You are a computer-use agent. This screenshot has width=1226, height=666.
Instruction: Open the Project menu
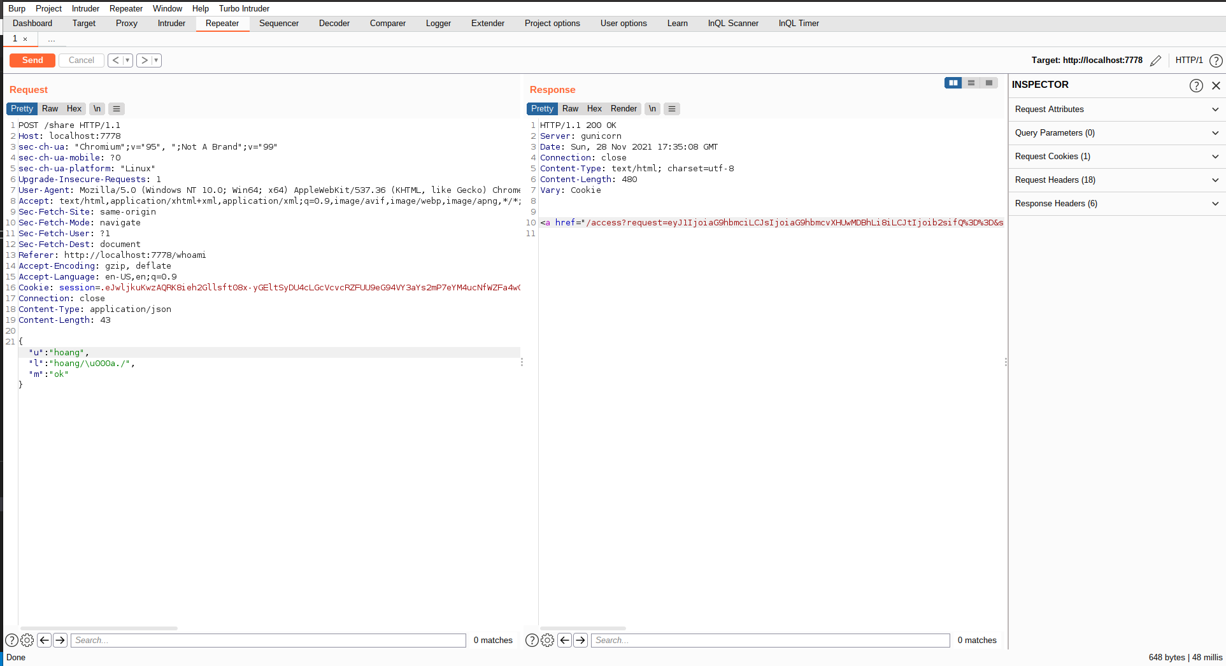(48, 8)
